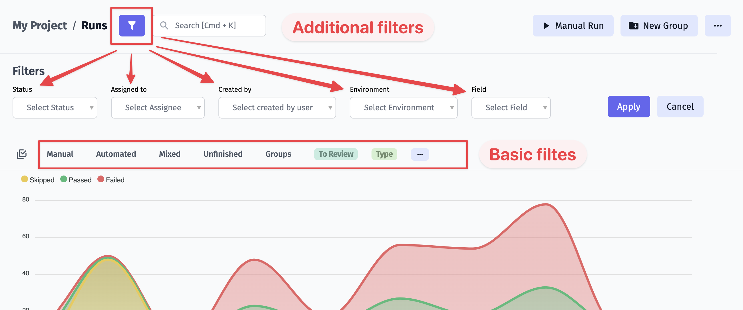Viewport: 743px width, 310px height.
Task: Open the Select Status dropdown
Action: 55,108
